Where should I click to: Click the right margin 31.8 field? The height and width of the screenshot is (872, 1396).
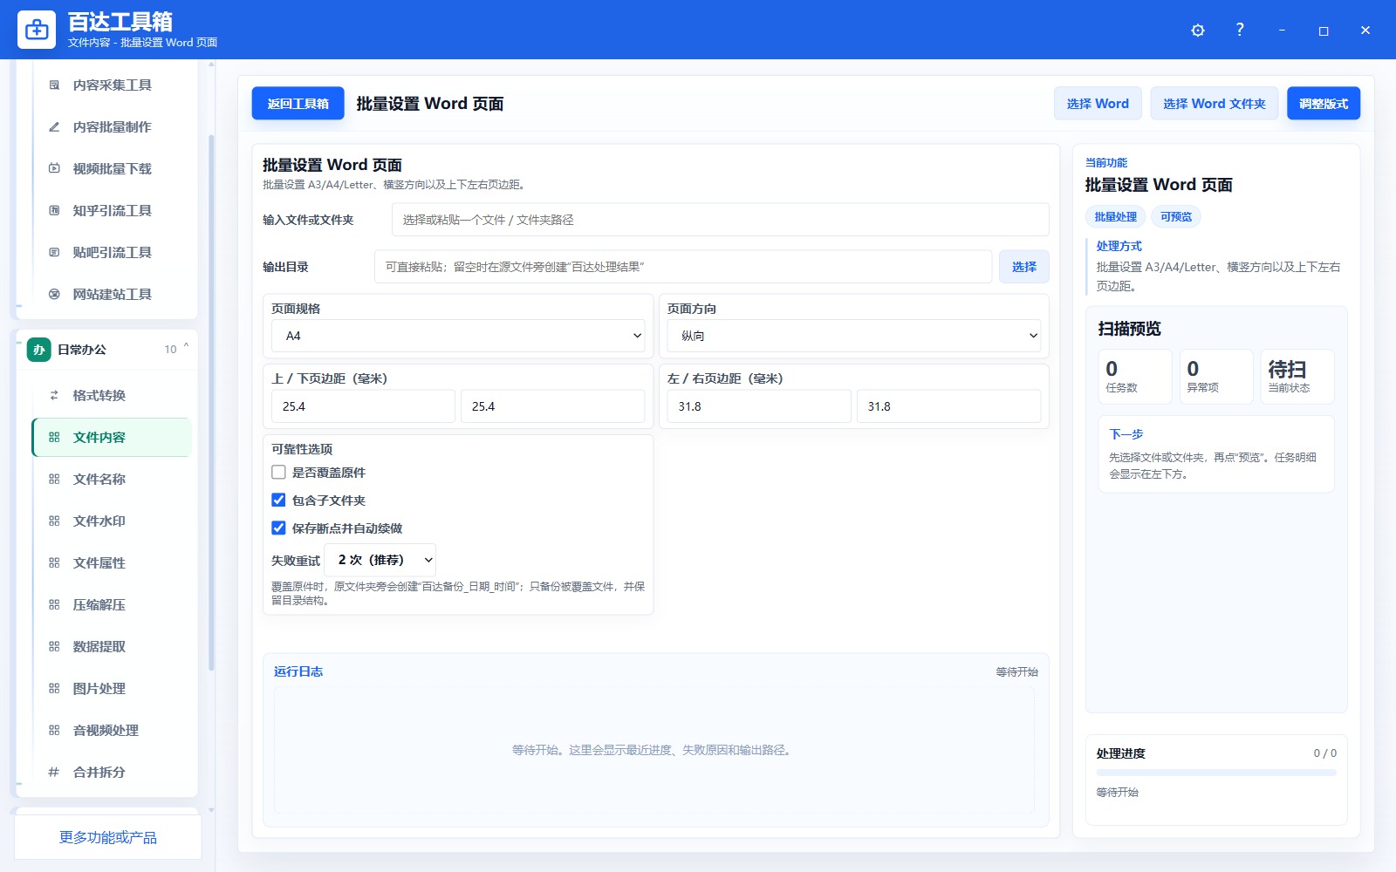(949, 406)
